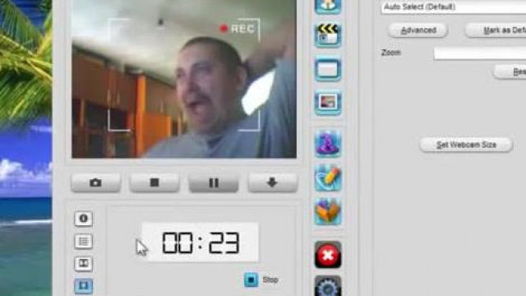Open the purple wizard hat effects icon
Viewport: 526px width, 296px height.
pos(328,144)
